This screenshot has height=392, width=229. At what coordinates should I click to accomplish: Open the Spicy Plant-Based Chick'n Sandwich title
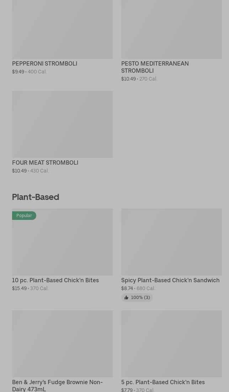[x=170, y=280]
